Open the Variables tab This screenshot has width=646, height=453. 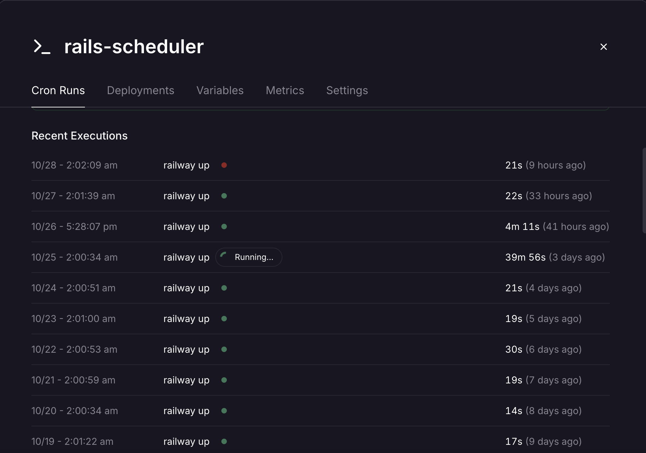(220, 90)
